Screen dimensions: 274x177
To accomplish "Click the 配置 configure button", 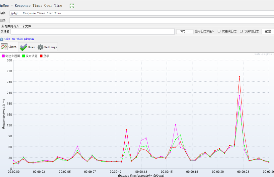I will pos(268,31).
